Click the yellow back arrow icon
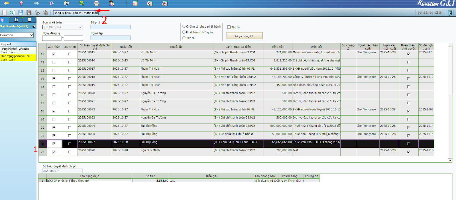 pos(6,3)
